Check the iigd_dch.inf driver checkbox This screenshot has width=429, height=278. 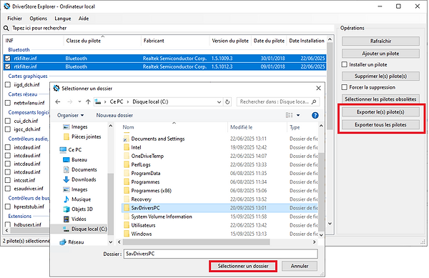click(8, 85)
